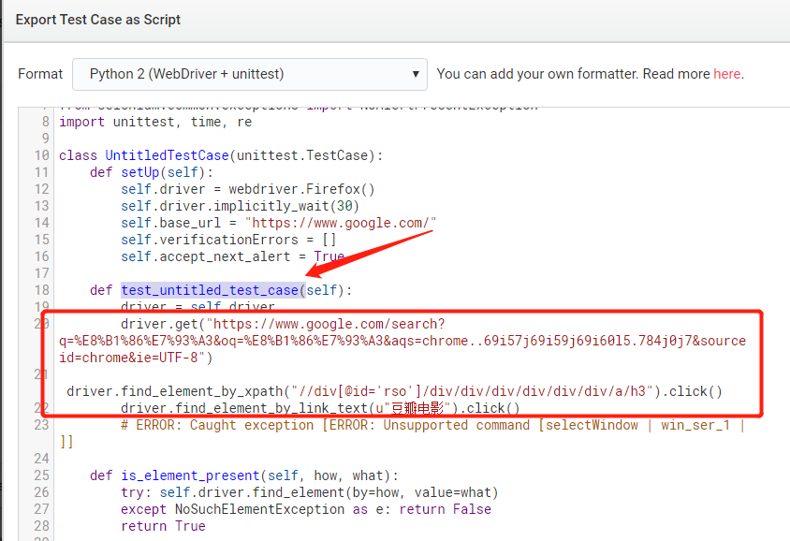Image resolution: width=790 pixels, height=541 pixels.
Task: Click the 'self.accept_next_alert = True' line
Action: (x=232, y=256)
